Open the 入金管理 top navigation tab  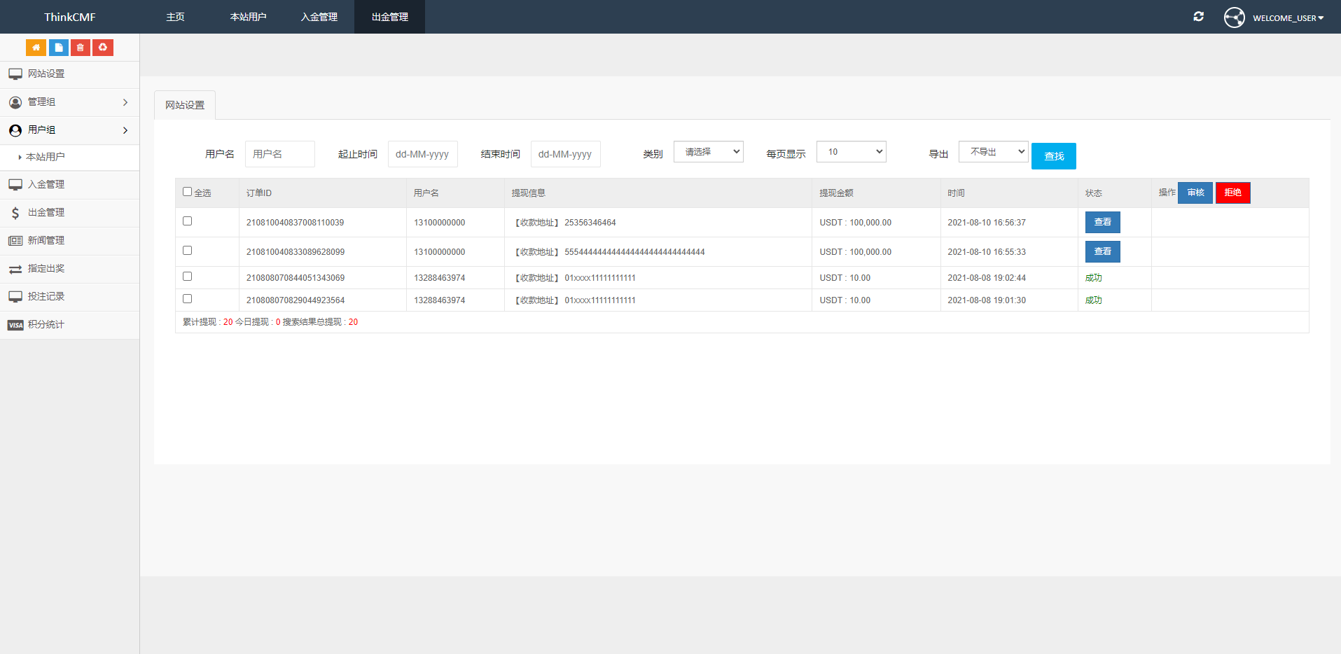point(319,17)
